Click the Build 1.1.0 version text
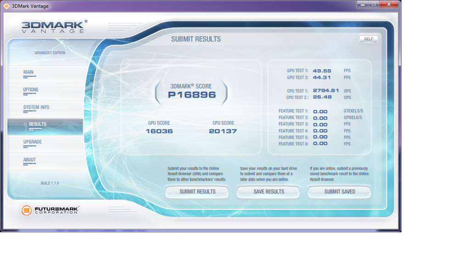The height and width of the screenshot is (264, 470). [50, 183]
